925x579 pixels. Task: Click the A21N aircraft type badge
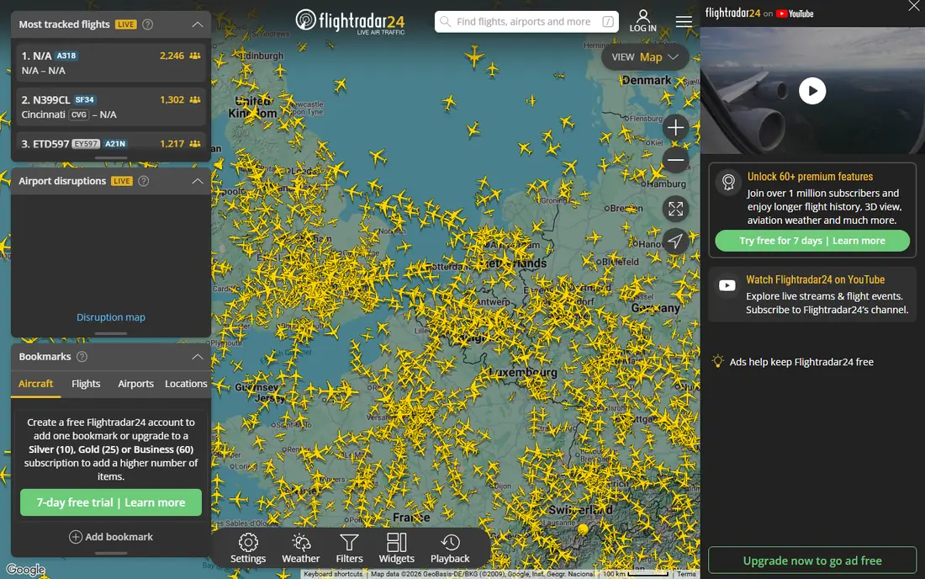[x=115, y=143]
